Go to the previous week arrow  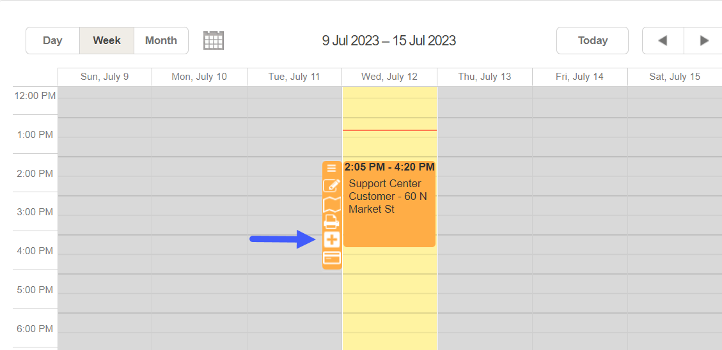pos(663,40)
